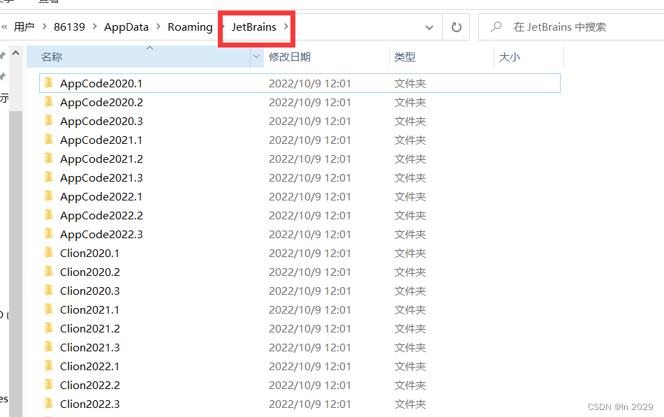This screenshot has width=664, height=417.
Task: Go to 用户 in the address breadcrumb
Action: (x=24, y=27)
